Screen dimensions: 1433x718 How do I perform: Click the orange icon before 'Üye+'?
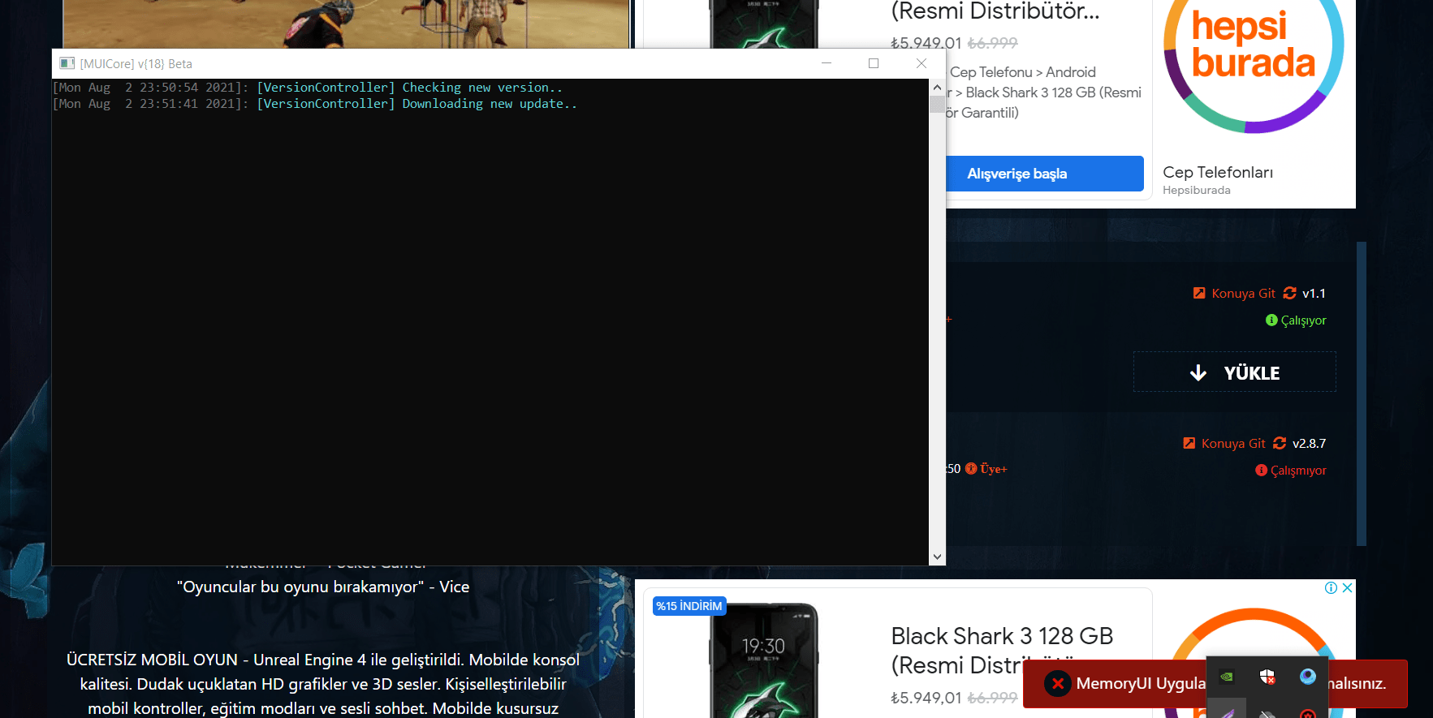(971, 468)
